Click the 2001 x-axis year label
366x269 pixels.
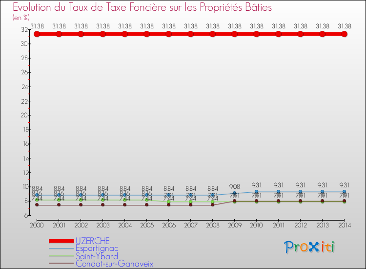(59, 225)
